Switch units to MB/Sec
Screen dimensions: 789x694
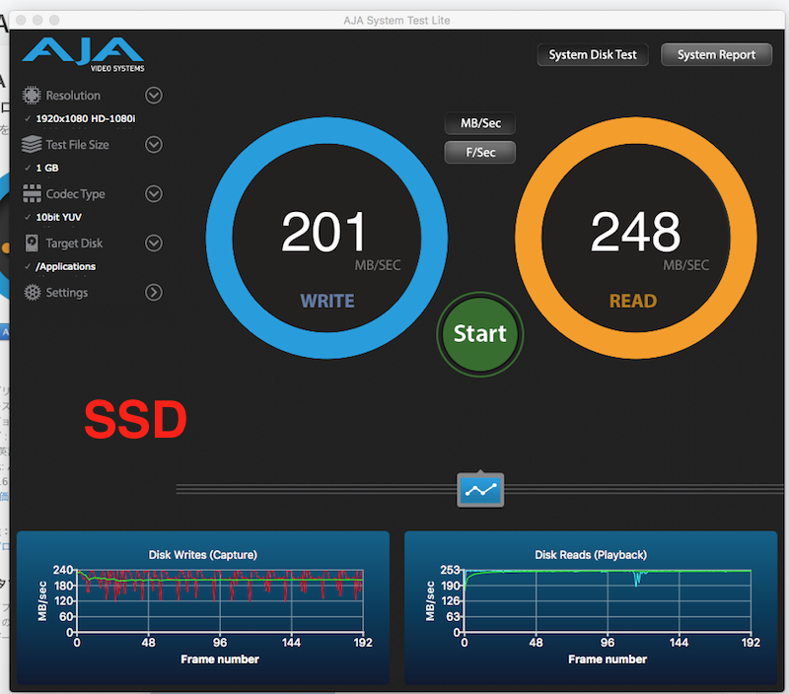tap(480, 123)
